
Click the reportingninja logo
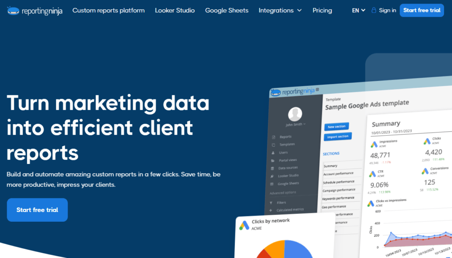(34, 10)
